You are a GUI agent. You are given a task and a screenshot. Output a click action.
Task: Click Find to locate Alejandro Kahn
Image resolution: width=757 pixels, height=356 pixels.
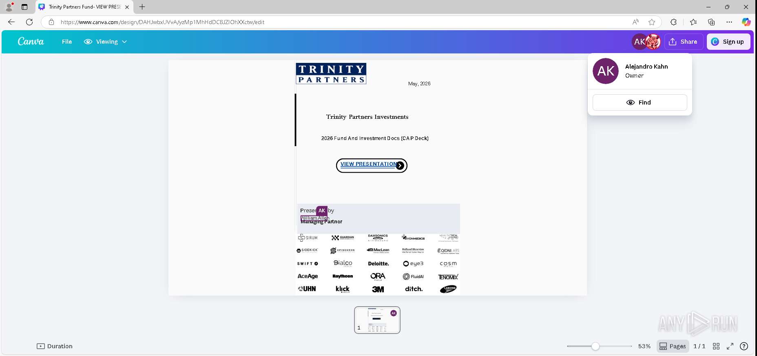point(640,102)
